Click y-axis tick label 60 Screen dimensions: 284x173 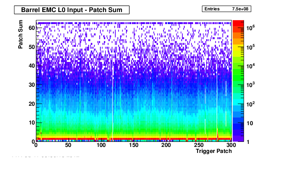32,28
